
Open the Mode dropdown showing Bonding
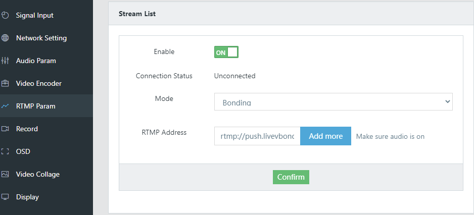[x=333, y=101]
